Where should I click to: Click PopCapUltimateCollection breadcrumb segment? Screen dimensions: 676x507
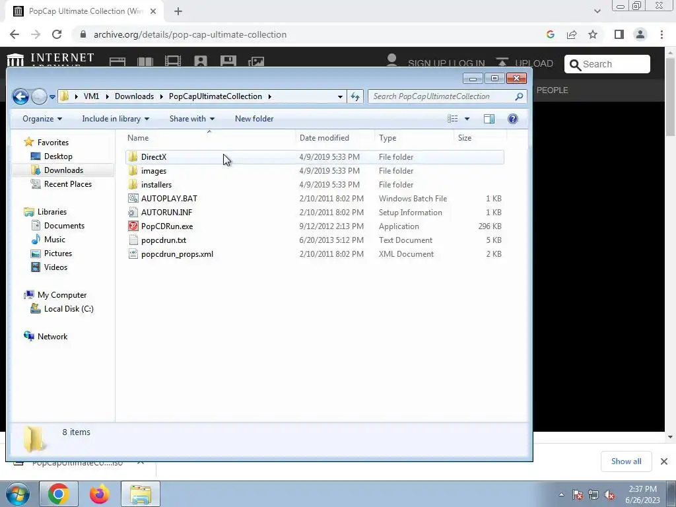tap(215, 96)
